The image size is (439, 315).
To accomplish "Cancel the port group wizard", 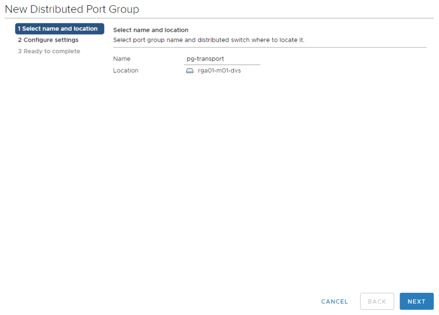I will [x=334, y=301].
